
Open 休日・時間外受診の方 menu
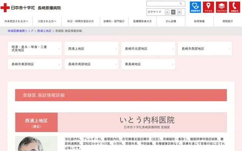(x=81, y=21)
